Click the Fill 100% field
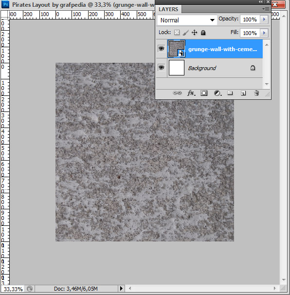 point(250,33)
